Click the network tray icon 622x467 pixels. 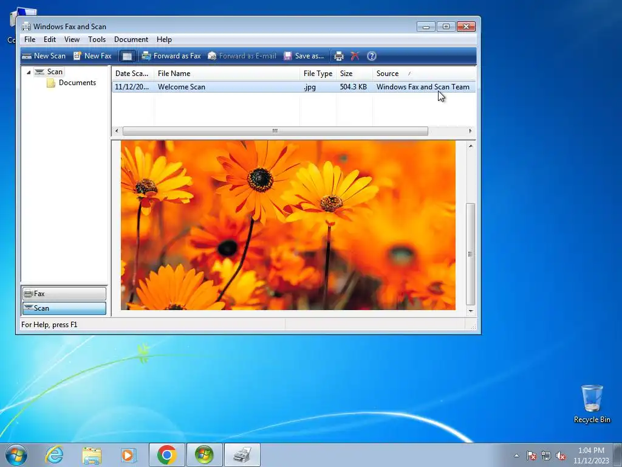(x=546, y=455)
